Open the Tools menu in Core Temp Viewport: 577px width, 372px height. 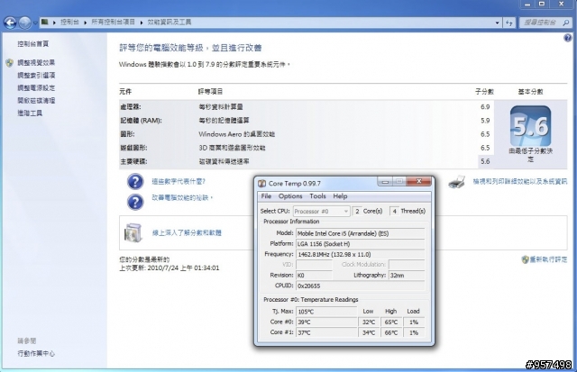(317, 196)
